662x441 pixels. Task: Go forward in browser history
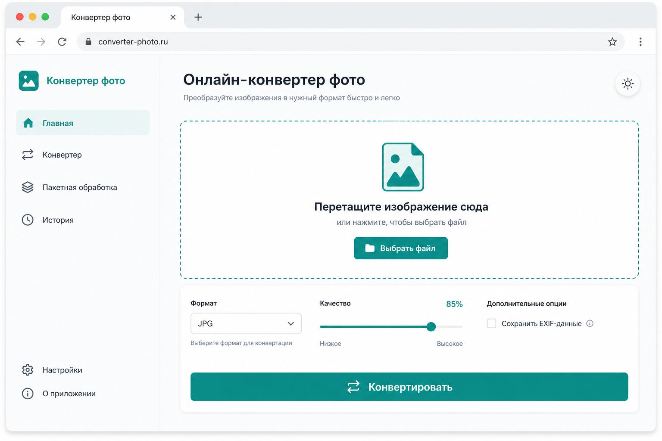point(41,42)
